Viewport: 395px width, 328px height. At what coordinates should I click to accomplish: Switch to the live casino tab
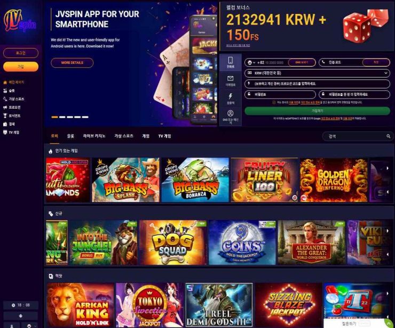click(x=94, y=136)
